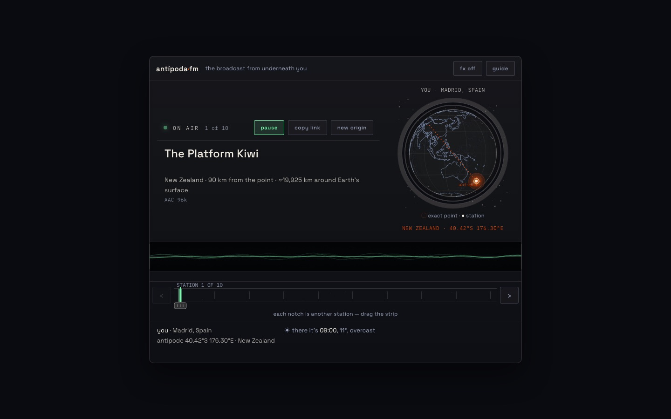The width and height of the screenshot is (671, 419).
Task: Click the antipode station marker on globe
Action: [x=476, y=181]
